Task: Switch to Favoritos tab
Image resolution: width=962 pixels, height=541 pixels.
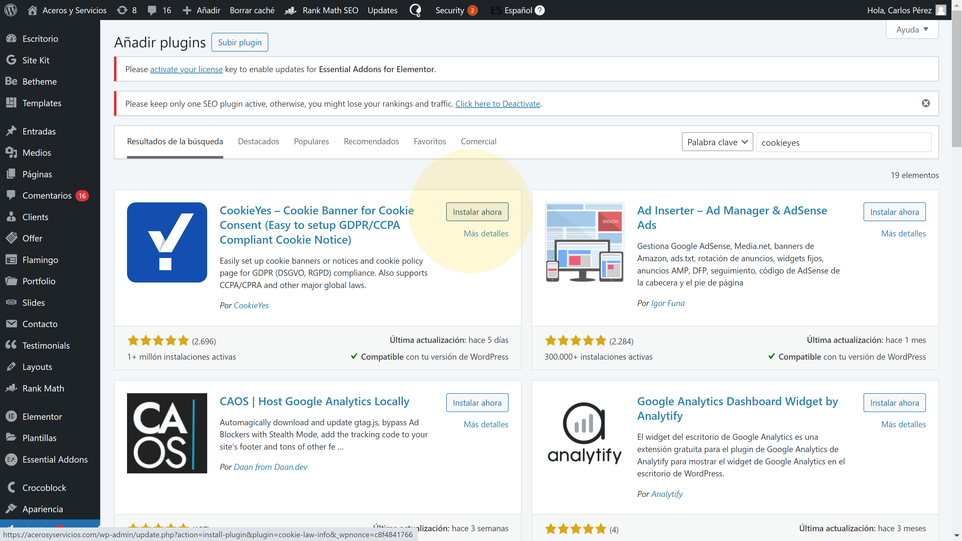Action: 429,141
